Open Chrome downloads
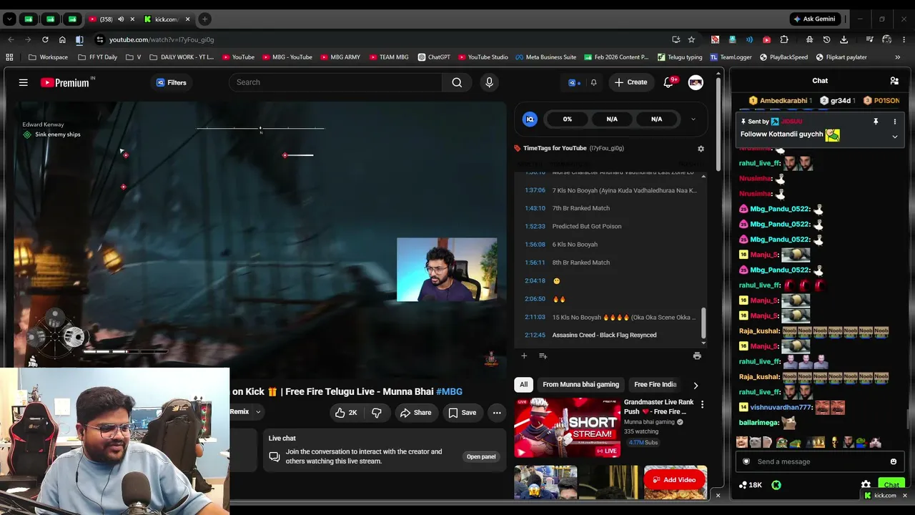The height and width of the screenshot is (515, 915). click(x=844, y=39)
